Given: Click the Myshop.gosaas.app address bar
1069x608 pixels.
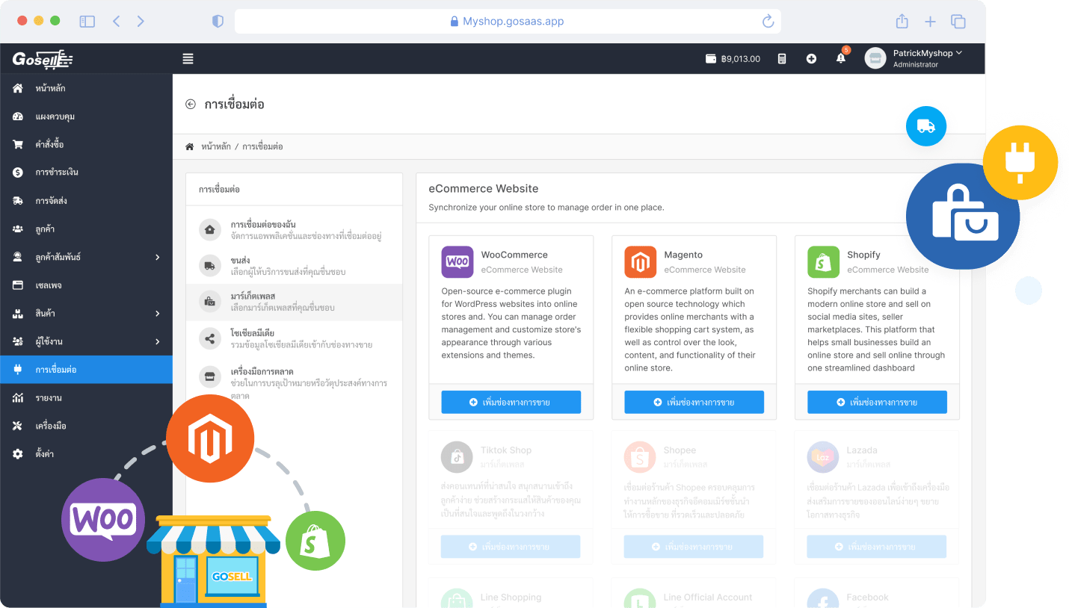Looking at the screenshot, I should coord(508,22).
